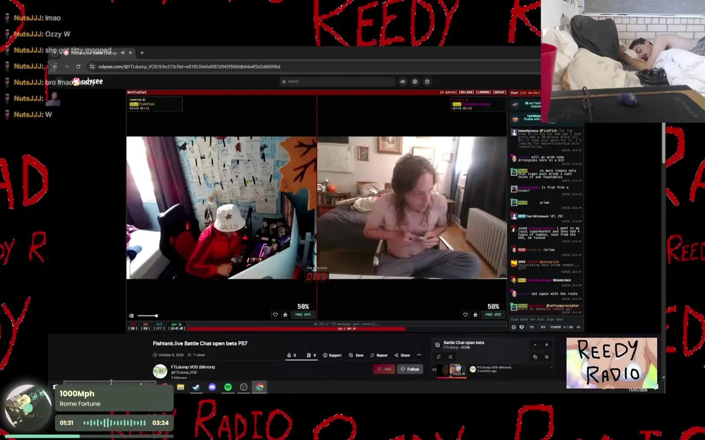Click the chat speaker volume icon

578,328
